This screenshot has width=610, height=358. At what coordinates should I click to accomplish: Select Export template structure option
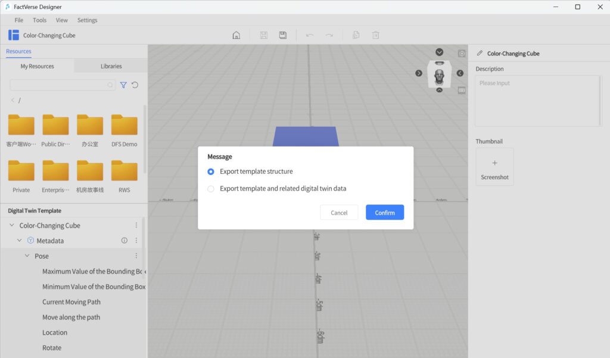point(211,172)
